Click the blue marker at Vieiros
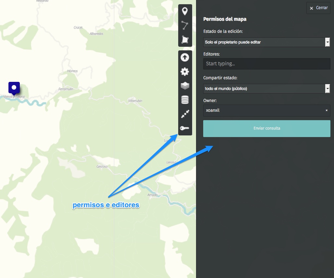Screen dimensions: 334x278 14,88
